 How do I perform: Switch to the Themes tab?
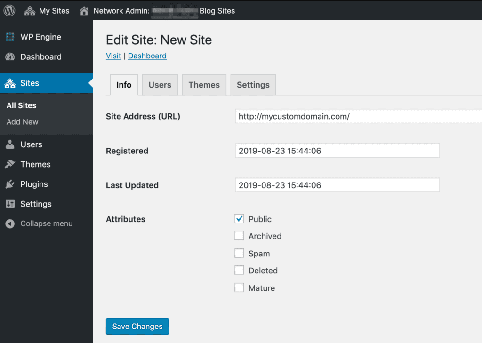click(x=204, y=85)
